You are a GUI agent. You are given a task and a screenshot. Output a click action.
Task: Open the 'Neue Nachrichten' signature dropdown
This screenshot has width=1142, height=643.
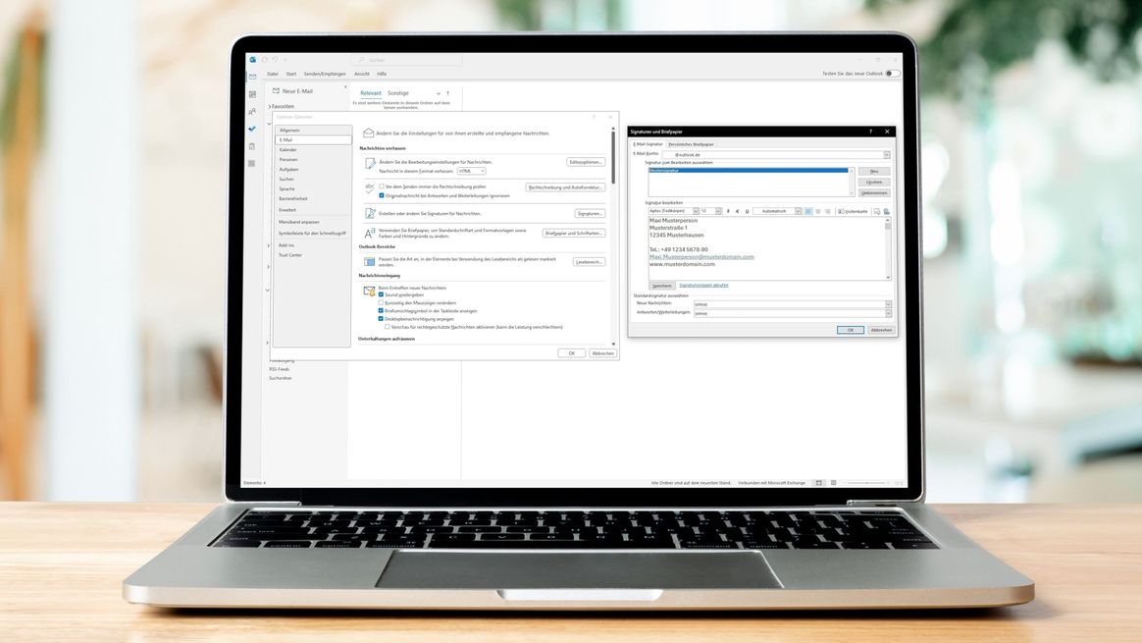click(x=793, y=304)
